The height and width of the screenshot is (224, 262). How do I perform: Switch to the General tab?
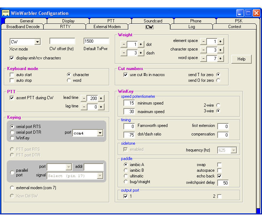point(26,21)
